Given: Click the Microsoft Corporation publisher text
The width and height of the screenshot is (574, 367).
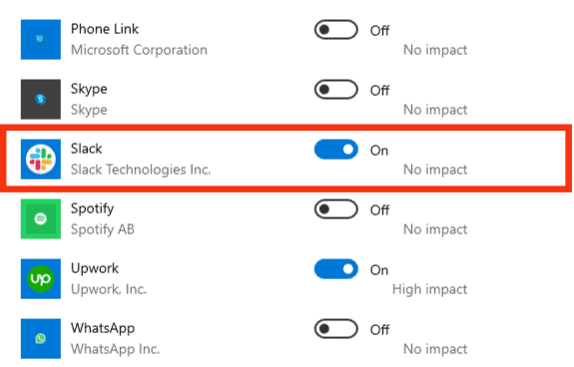Looking at the screenshot, I should click(x=139, y=50).
